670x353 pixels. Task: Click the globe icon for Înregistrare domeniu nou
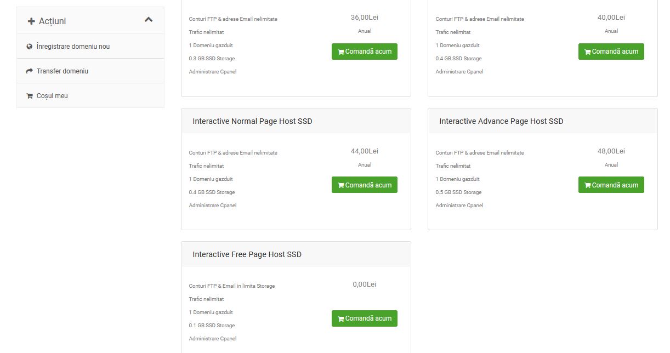coord(30,47)
